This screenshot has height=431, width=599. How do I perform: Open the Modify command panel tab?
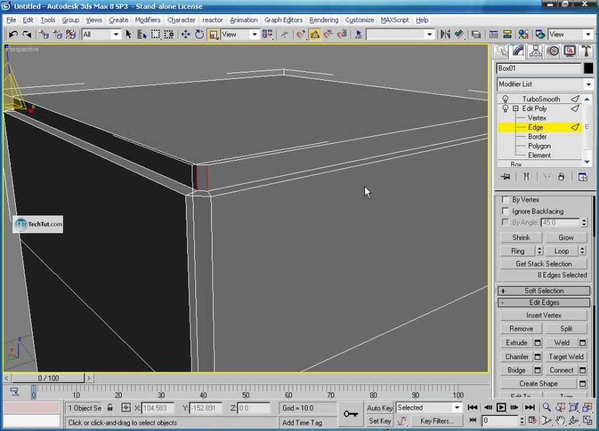tap(518, 51)
